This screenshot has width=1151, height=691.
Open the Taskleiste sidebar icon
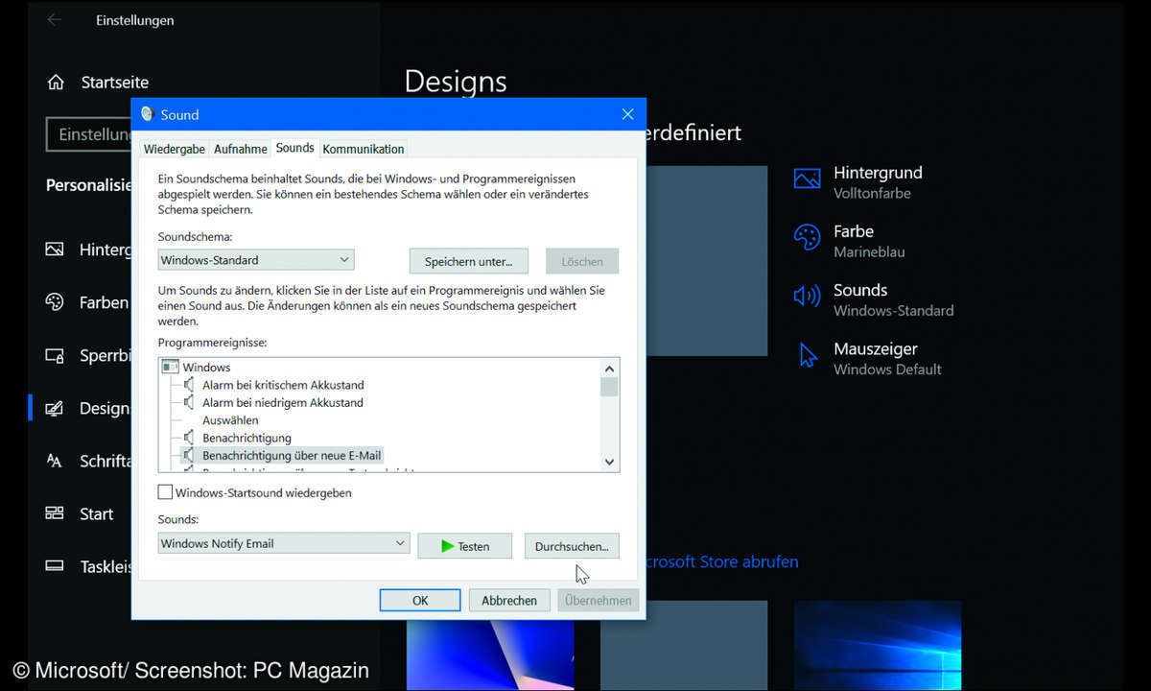coord(55,566)
